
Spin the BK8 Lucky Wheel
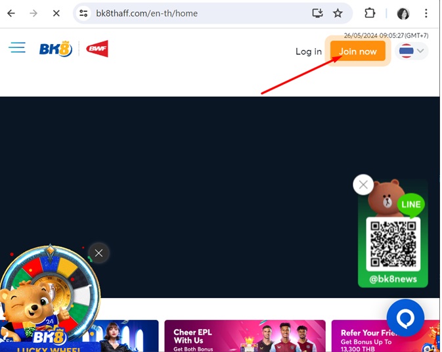coord(49,296)
